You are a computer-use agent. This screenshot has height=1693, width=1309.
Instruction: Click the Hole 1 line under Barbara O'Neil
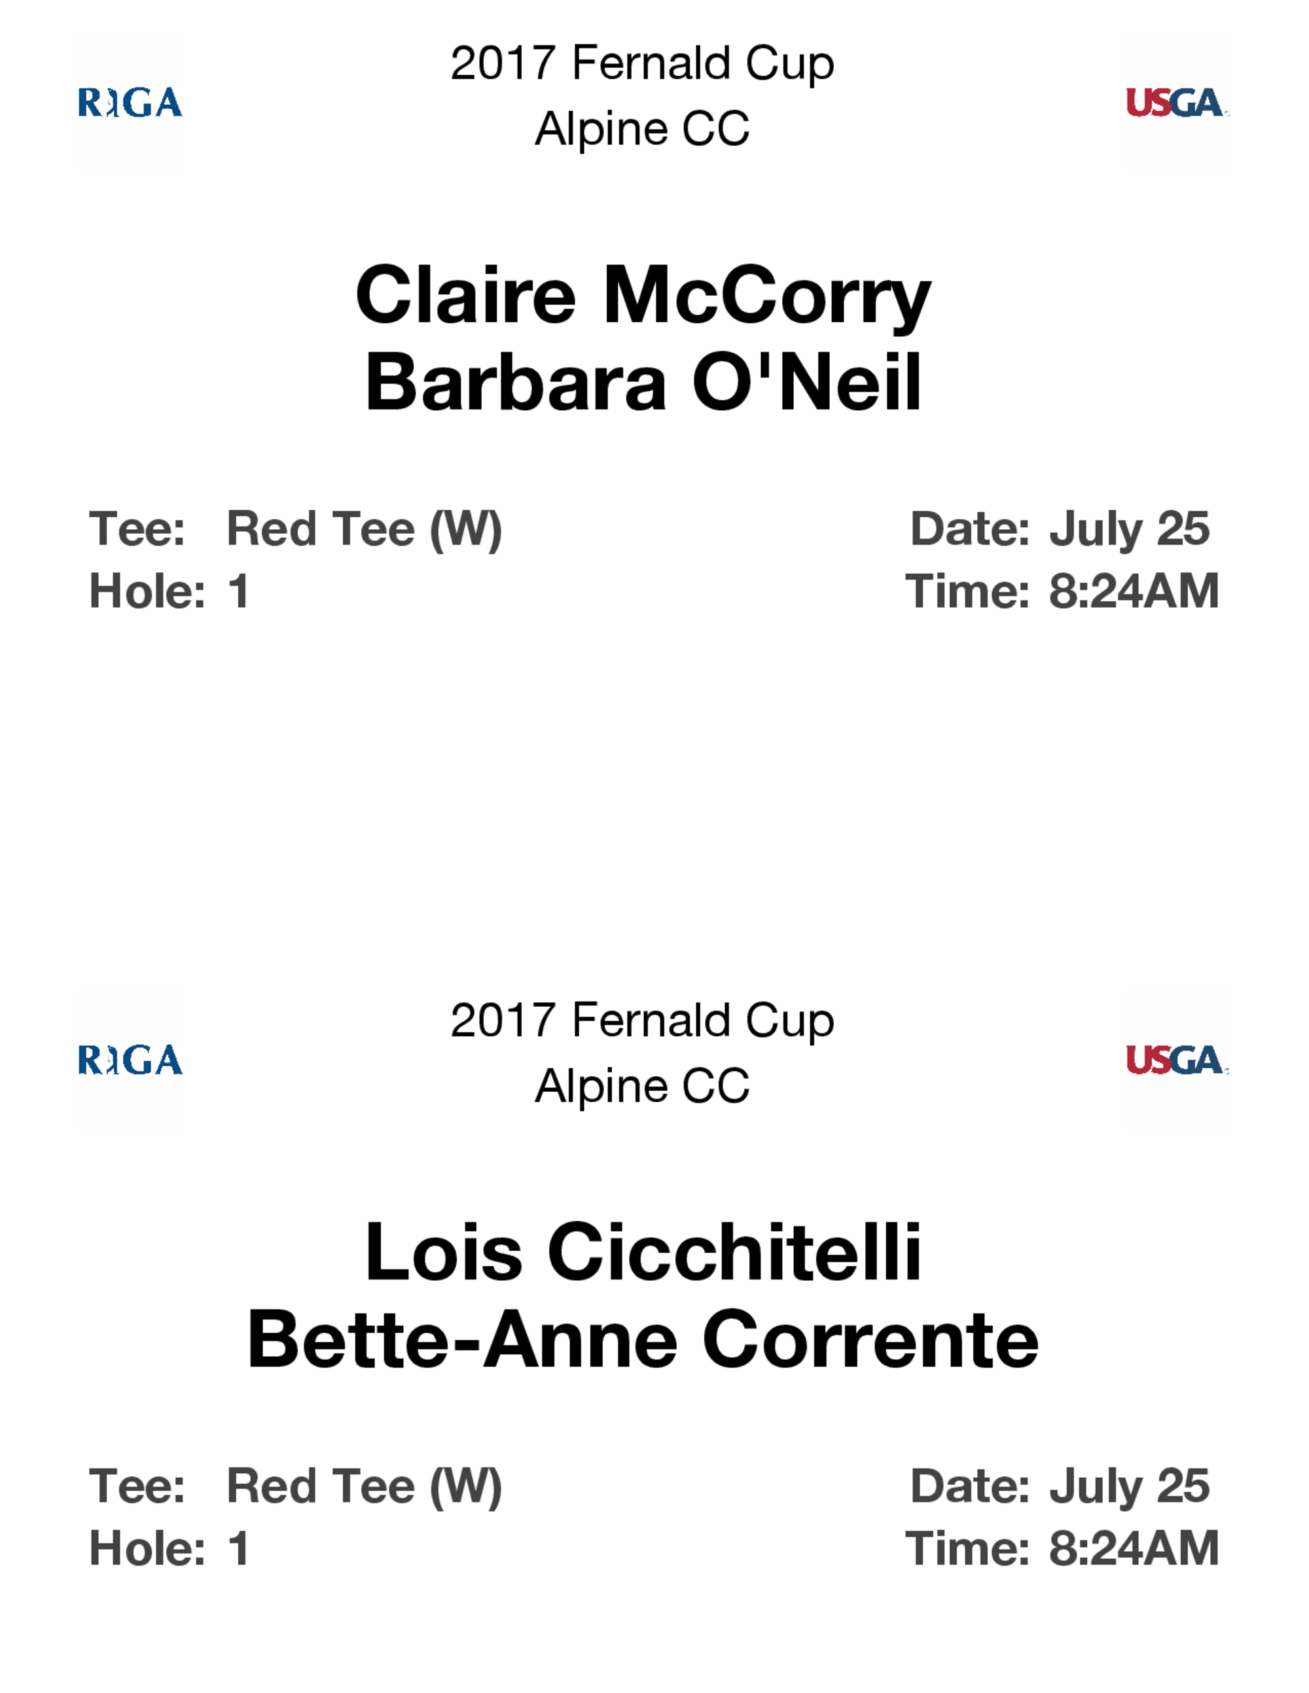(x=170, y=591)
